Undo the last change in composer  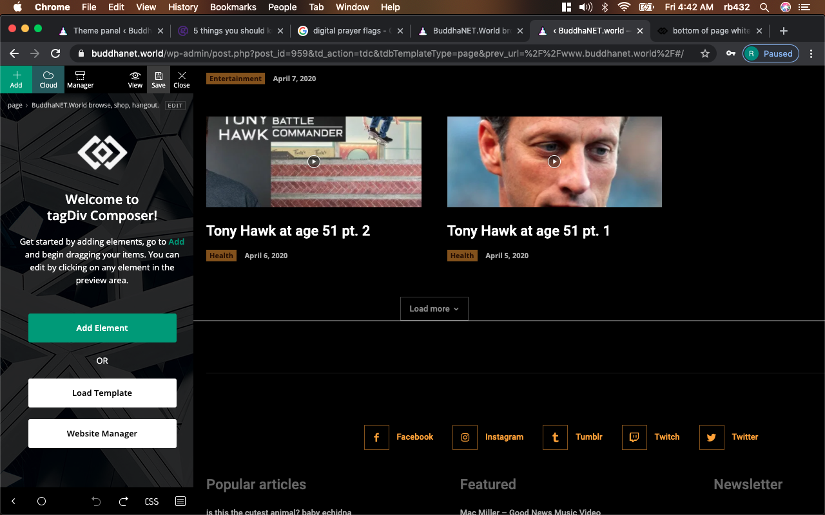(96, 501)
